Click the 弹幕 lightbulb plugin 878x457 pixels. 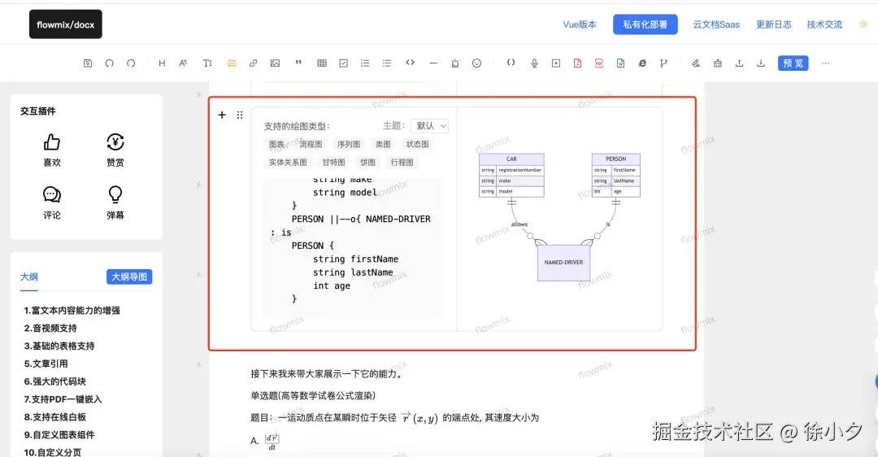[x=115, y=202]
